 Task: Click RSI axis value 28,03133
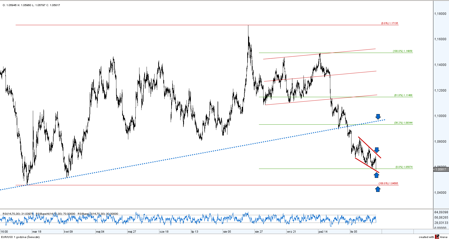[441, 223]
